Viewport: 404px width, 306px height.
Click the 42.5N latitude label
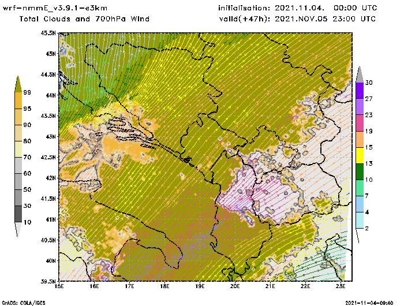tap(48, 157)
